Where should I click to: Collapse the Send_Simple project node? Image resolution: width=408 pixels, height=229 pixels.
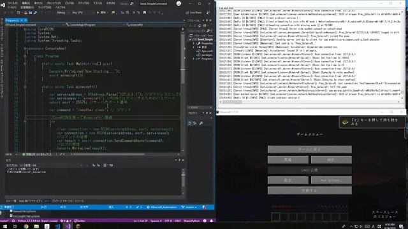point(190,39)
